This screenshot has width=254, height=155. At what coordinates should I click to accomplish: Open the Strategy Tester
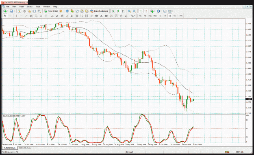click(x=39, y=11)
